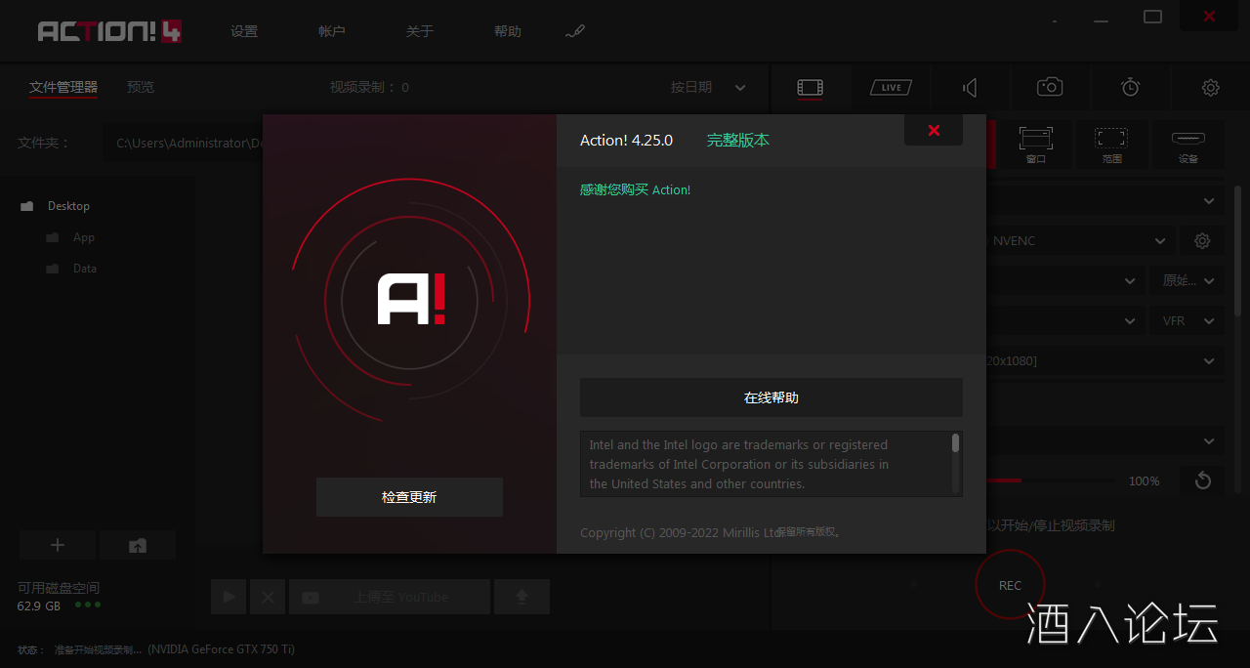The width and height of the screenshot is (1250, 668).
Task: Click the volume reset arrow icon
Action: 1202,480
